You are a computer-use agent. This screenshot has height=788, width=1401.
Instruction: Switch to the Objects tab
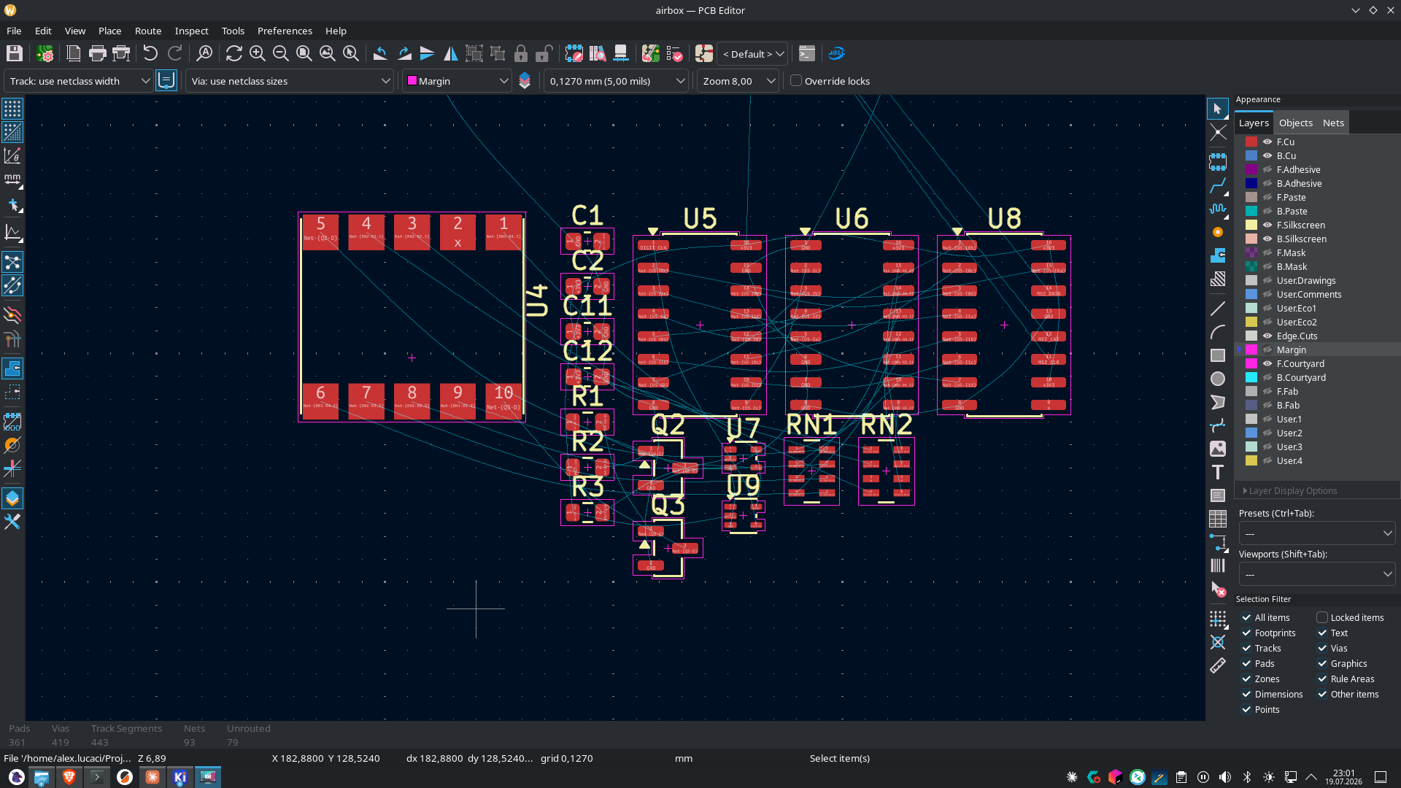click(1295, 123)
